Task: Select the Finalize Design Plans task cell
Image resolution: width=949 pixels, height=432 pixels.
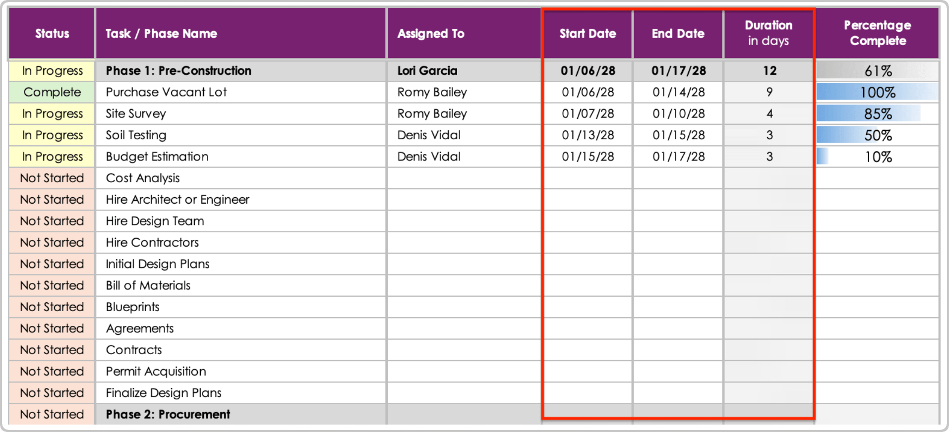Action: 164,393
